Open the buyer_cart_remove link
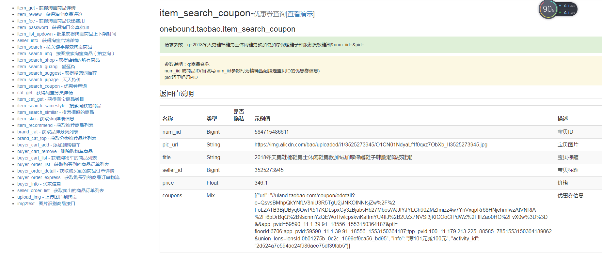 tap(55, 151)
